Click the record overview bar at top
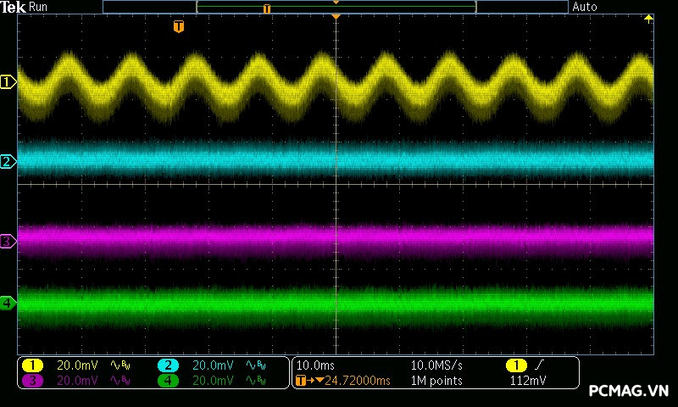 (x=336, y=7)
